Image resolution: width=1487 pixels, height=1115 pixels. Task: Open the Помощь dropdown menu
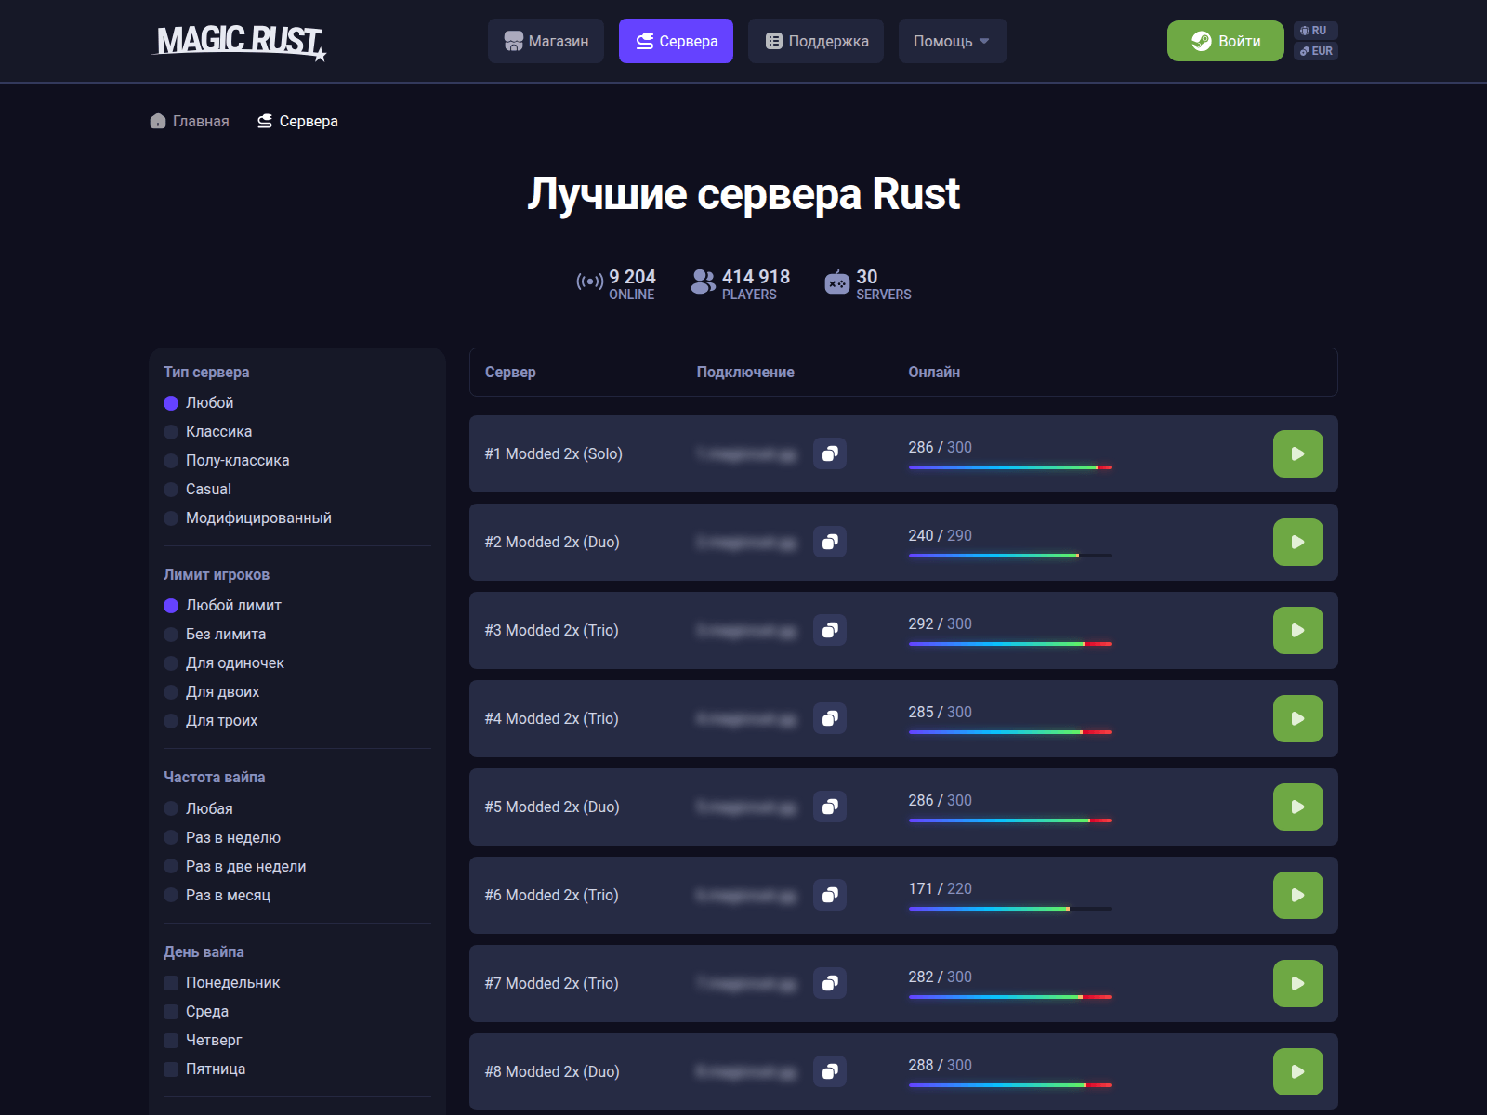pyautogui.click(x=952, y=41)
